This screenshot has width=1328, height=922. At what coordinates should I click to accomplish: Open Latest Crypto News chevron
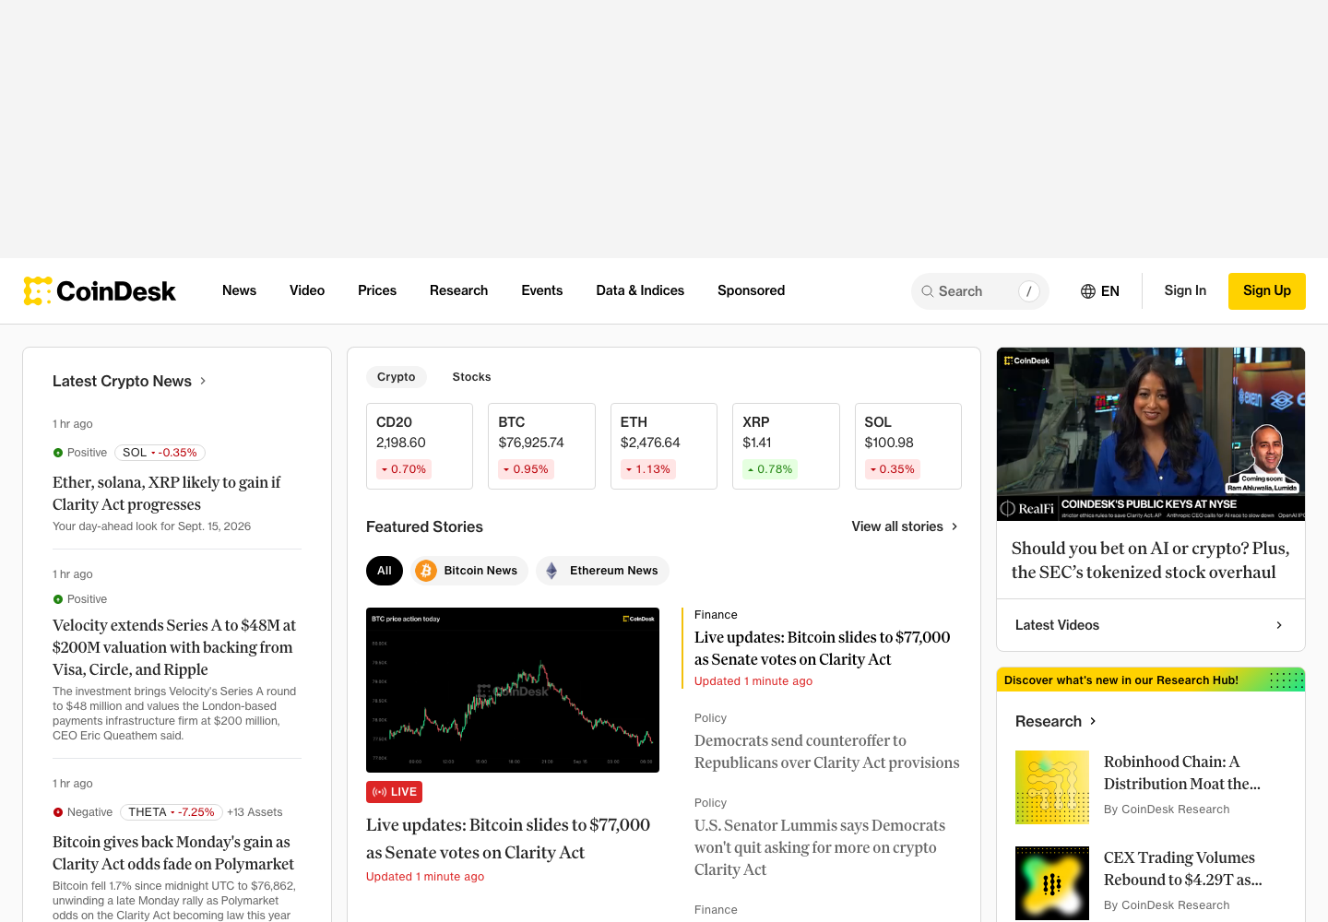pyautogui.click(x=203, y=381)
